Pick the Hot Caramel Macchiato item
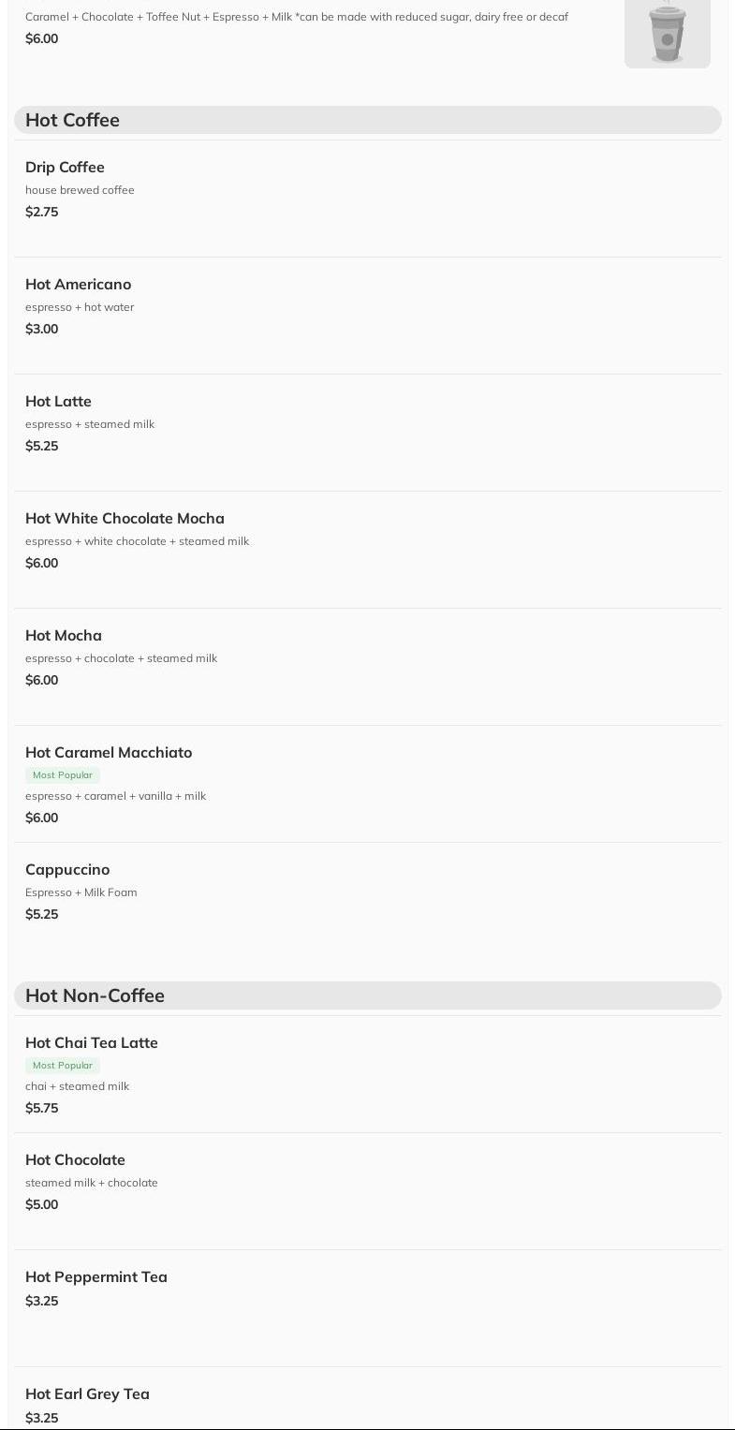 109,753
